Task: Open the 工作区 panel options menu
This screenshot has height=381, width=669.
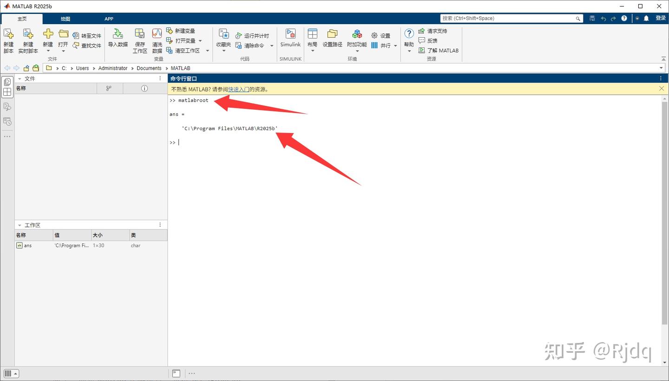Action: [x=160, y=225]
